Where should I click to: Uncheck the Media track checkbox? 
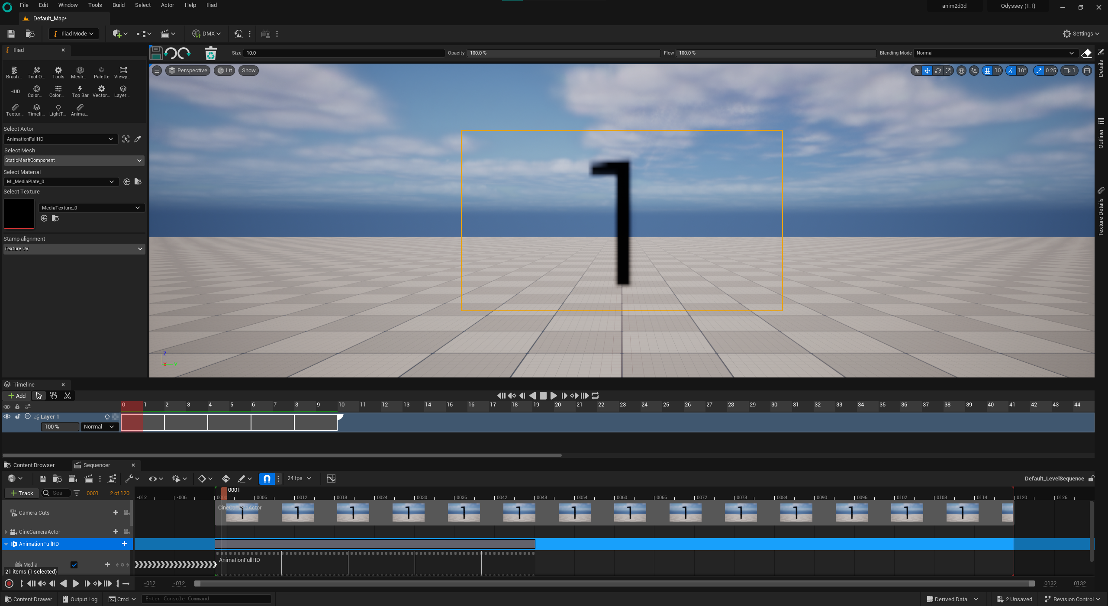74,564
